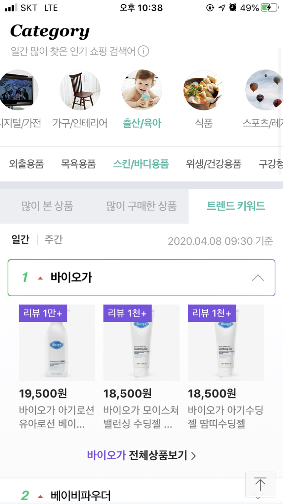
Task: Open 바이오가 전체상품보기 link
Action: (x=141, y=455)
